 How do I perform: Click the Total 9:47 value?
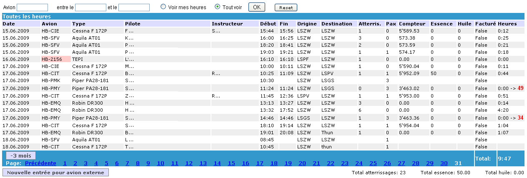tap(504, 159)
